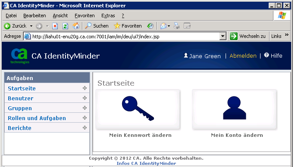The image size is (295, 167).
Task: Click the Wechseln zu button text
Action: 252,36
